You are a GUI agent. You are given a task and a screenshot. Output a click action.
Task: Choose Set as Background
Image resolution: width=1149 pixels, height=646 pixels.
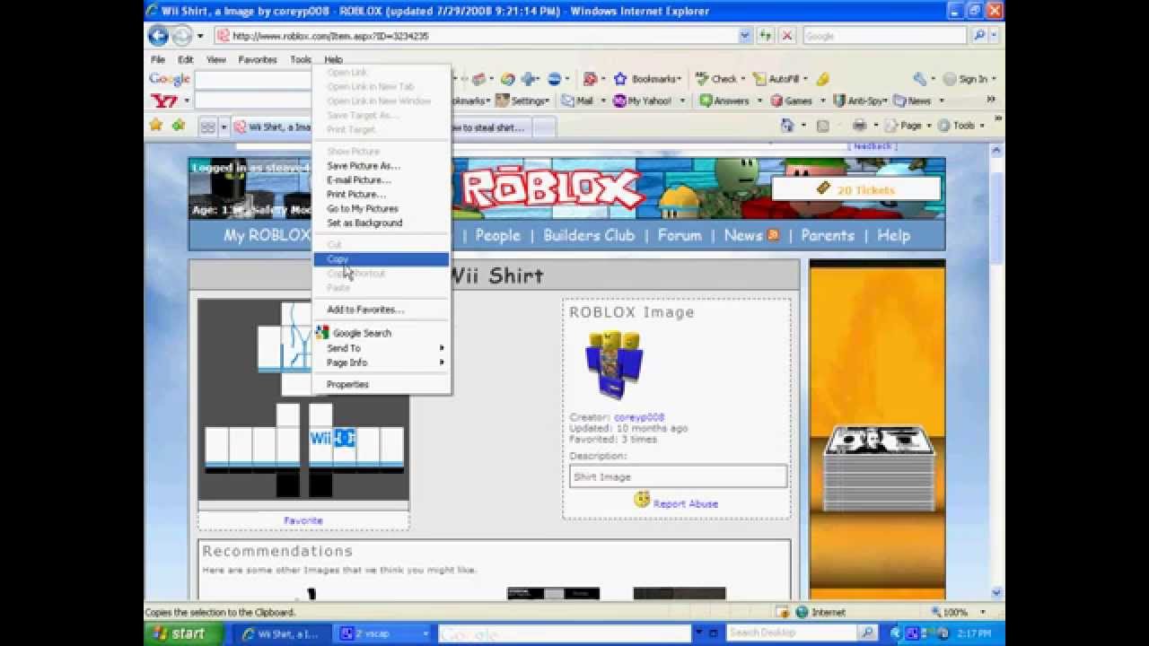(381, 223)
